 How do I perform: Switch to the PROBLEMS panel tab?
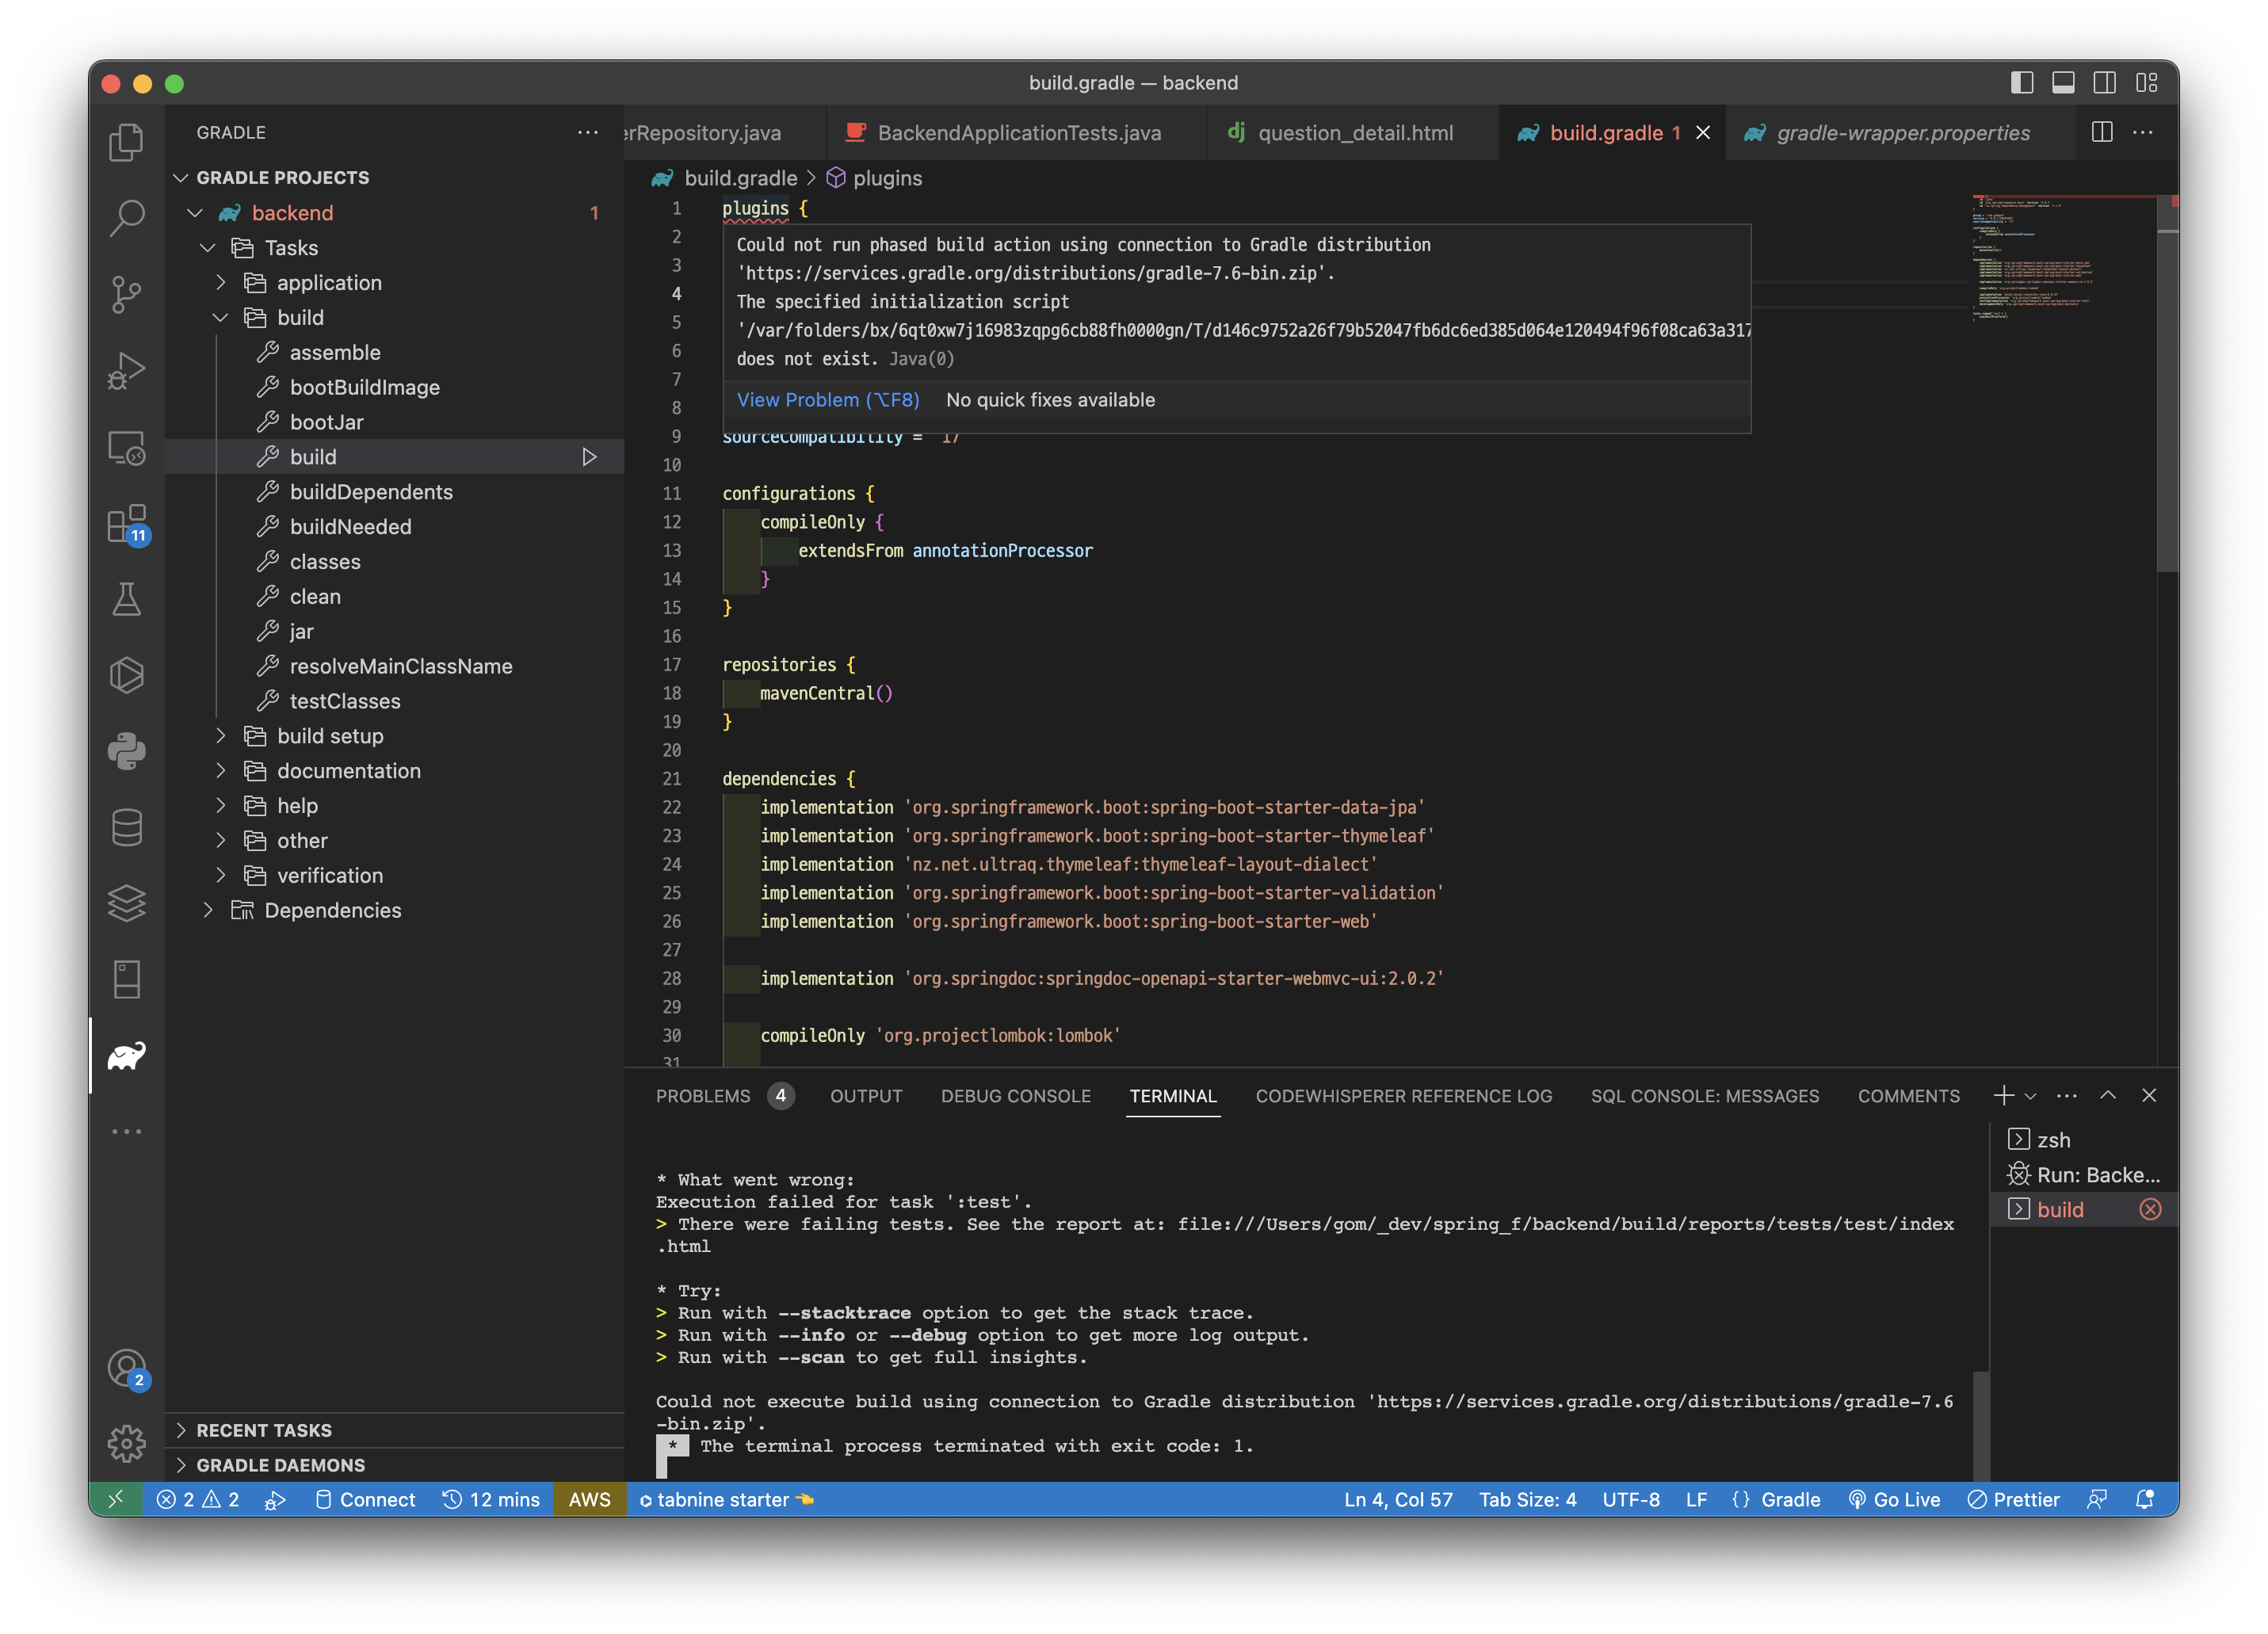pyautogui.click(x=702, y=1096)
